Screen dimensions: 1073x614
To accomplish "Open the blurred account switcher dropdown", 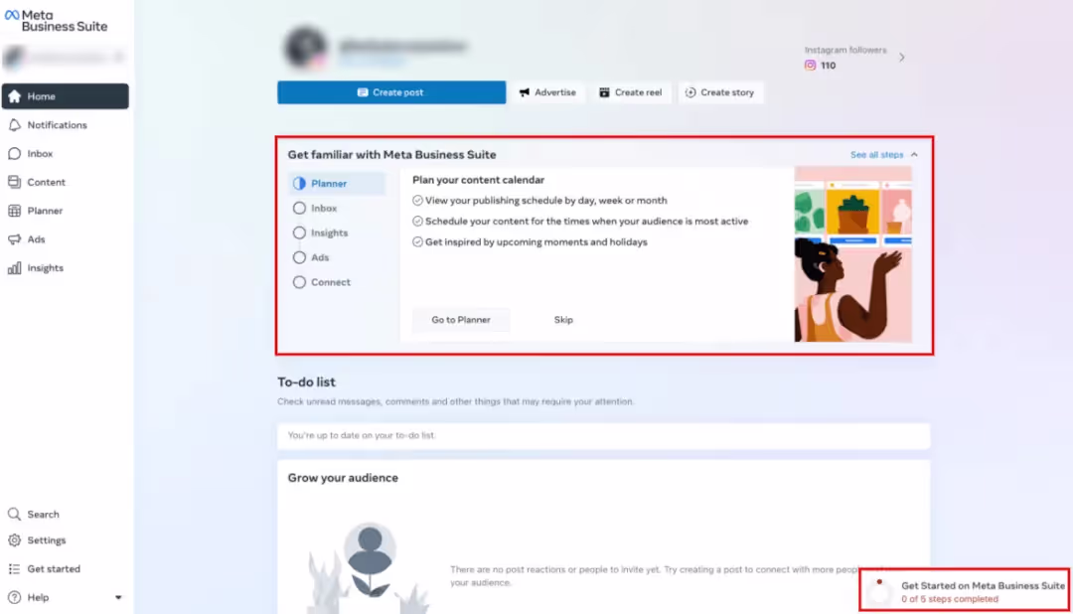I will coord(65,58).
